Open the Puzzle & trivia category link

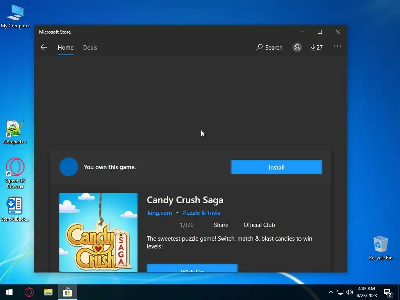click(x=202, y=213)
